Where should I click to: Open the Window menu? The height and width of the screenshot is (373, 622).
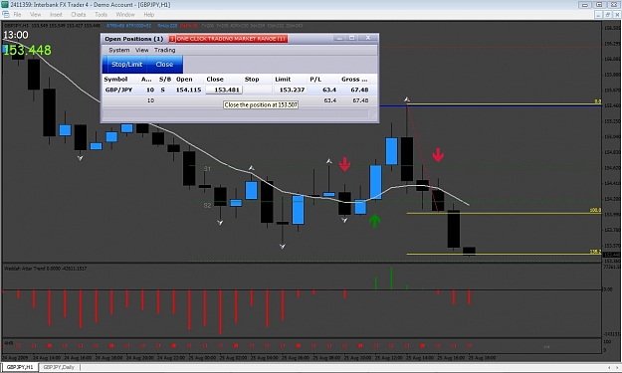(125, 15)
